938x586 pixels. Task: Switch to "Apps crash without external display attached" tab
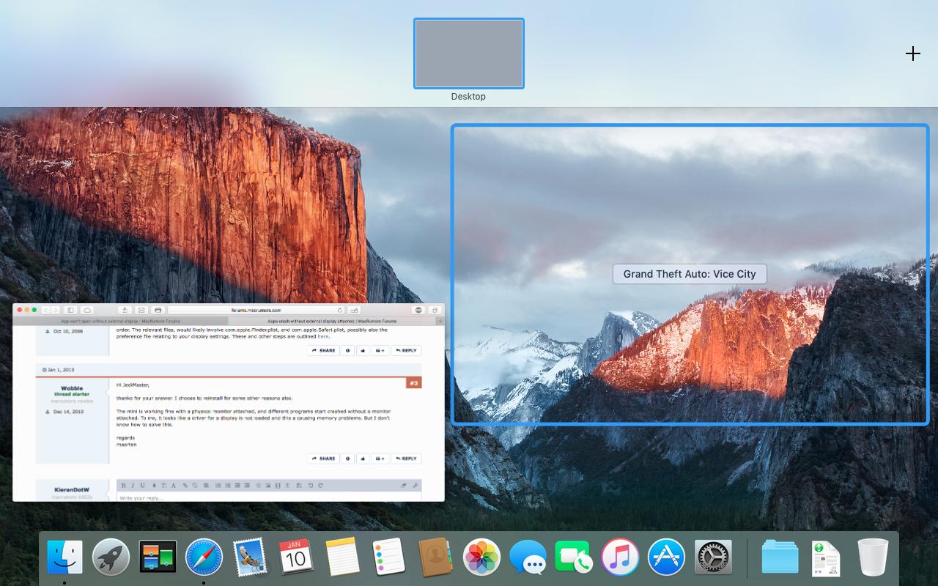(x=332, y=321)
